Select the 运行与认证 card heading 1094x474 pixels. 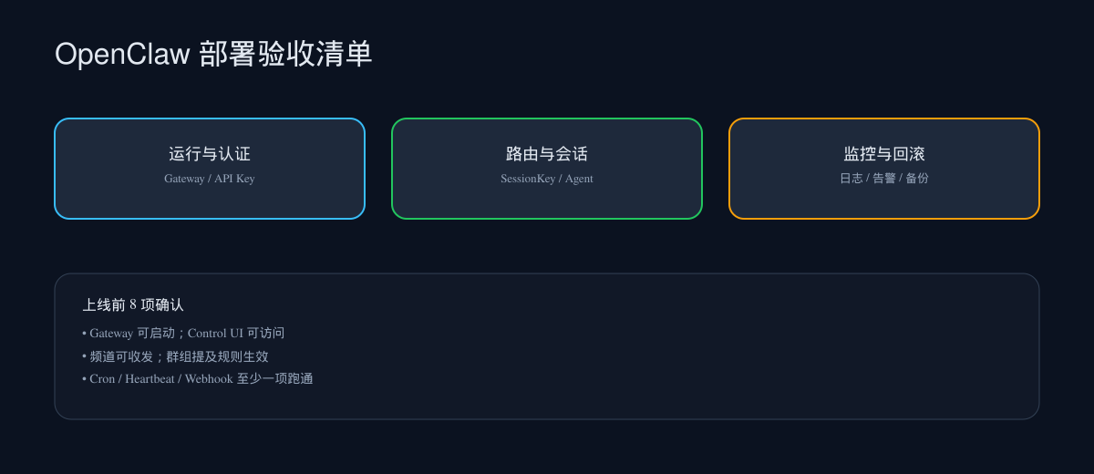[x=210, y=154]
